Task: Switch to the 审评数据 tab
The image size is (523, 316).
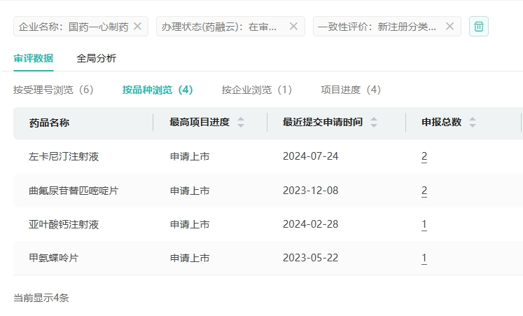Action: (33, 58)
